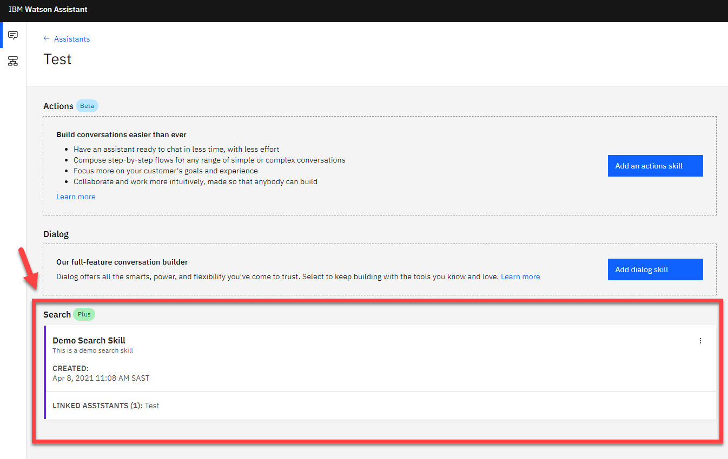Click bullet 'Collaborate and work more intuitively'
The height and width of the screenshot is (459, 728).
(195, 181)
